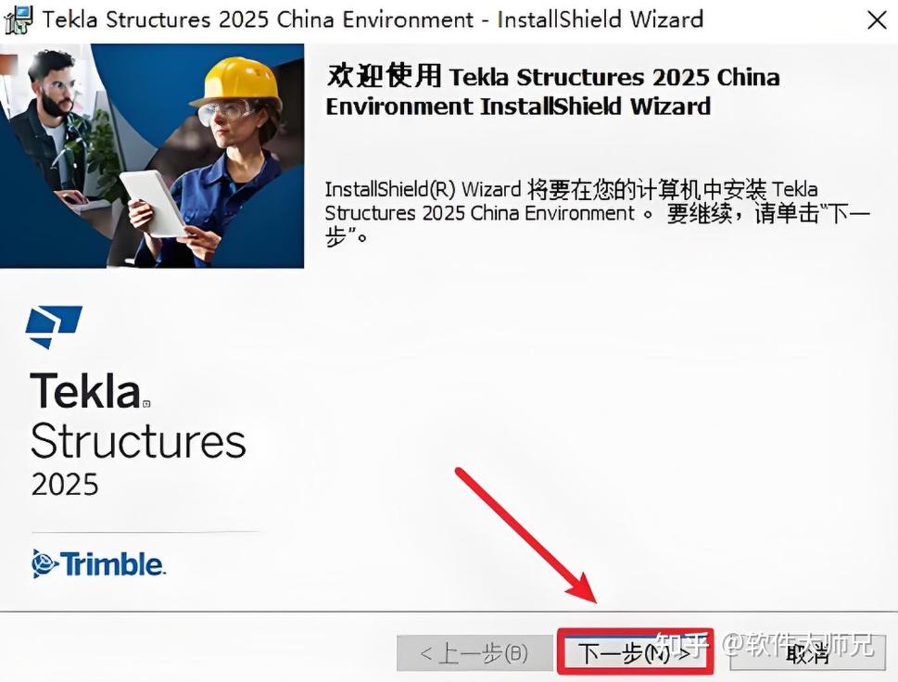Click the Trimble wordmark

coord(112,564)
